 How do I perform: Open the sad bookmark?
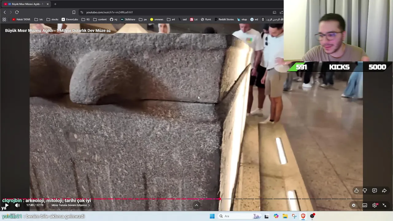point(182,19)
